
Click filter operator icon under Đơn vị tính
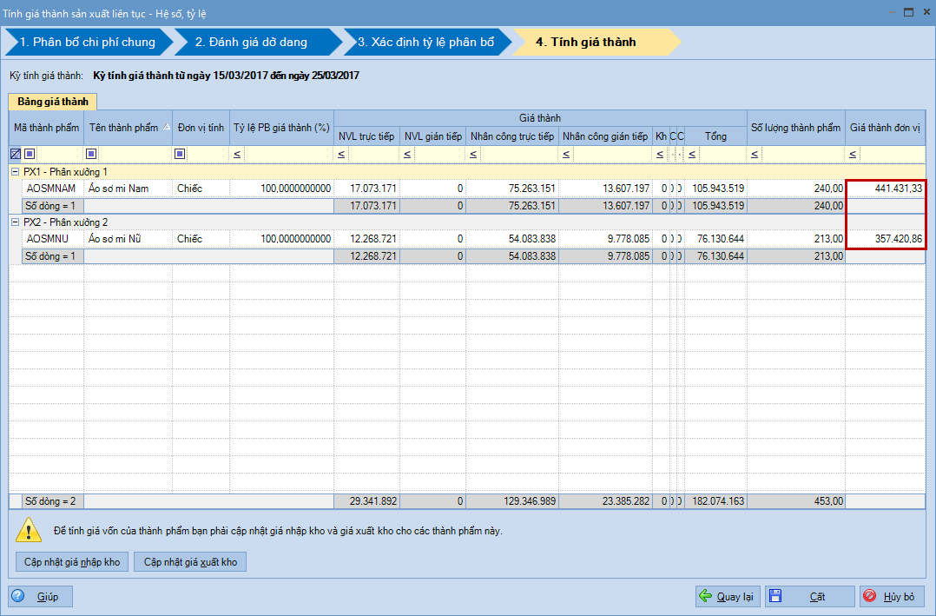(x=180, y=154)
